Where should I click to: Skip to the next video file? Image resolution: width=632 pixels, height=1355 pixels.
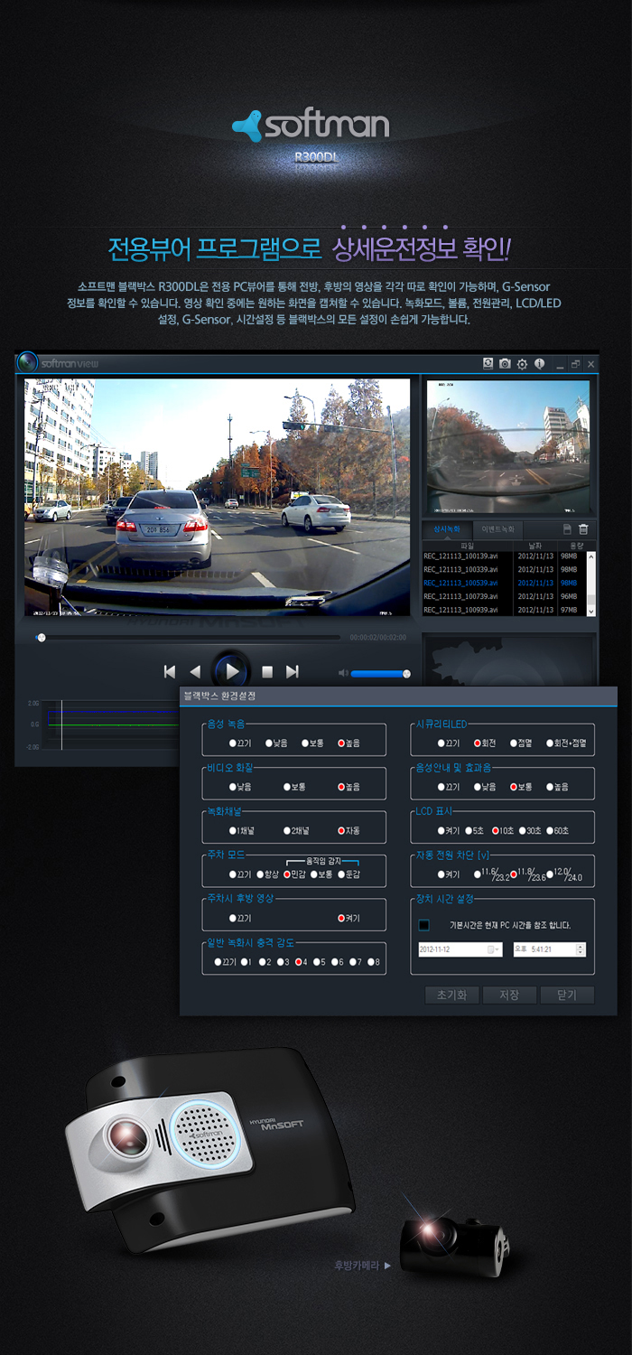292,671
